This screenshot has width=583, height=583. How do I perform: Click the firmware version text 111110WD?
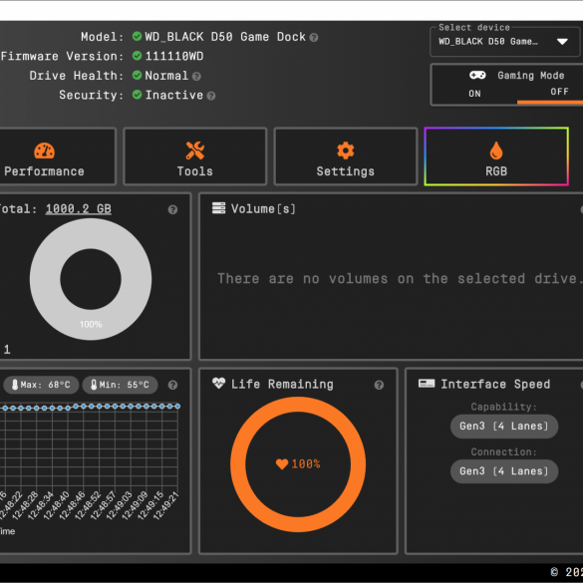coord(174,56)
